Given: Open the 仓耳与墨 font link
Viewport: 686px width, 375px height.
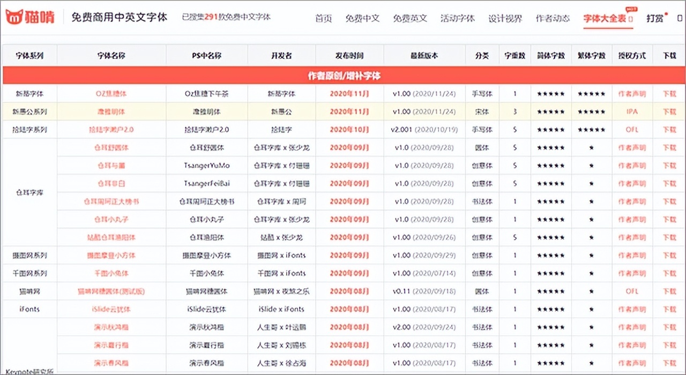Looking at the screenshot, I should (111, 166).
